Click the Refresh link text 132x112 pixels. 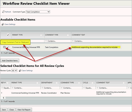pyautogui.click(x=8, y=12)
